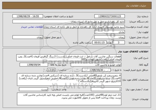This screenshot has width=156, height=110.
Task: Select the price validity date field 1398/09/30
Action: pos(96,70)
